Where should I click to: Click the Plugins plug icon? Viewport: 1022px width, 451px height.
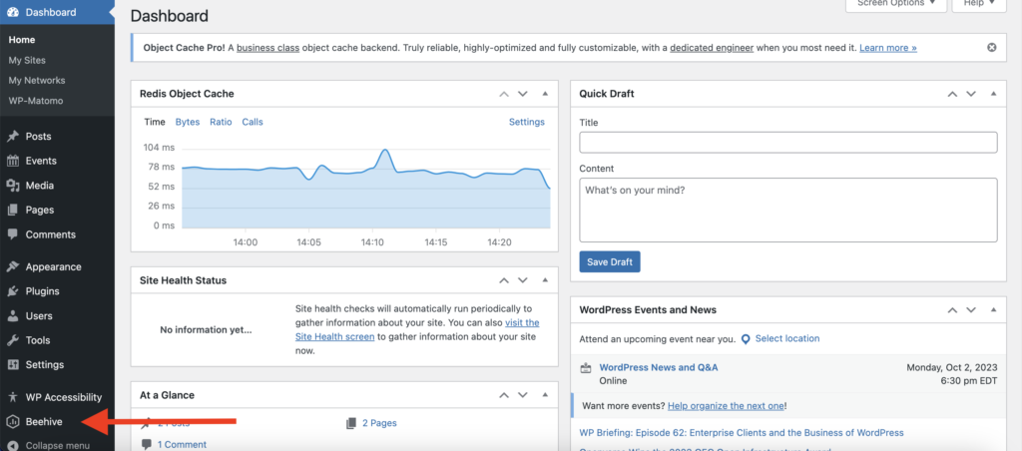point(12,291)
